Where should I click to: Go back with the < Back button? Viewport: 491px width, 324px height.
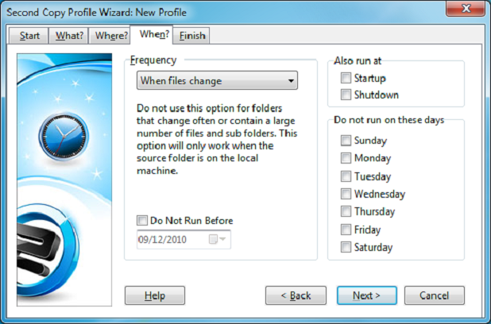(296, 295)
